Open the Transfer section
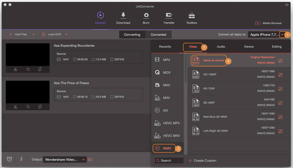This screenshot has width=293, height=168. tap(169, 18)
